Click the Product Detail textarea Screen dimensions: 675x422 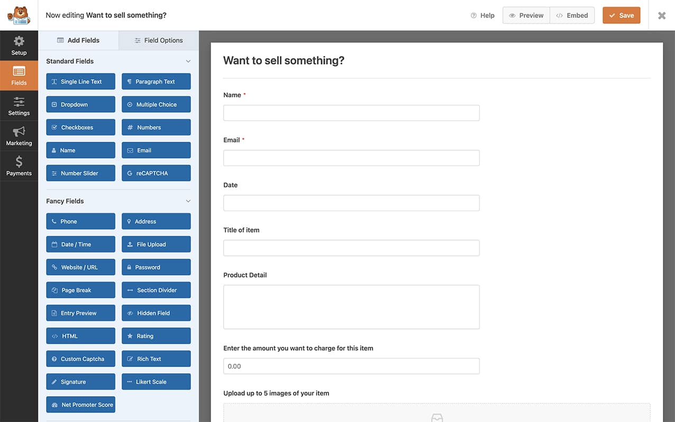[351, 307]
